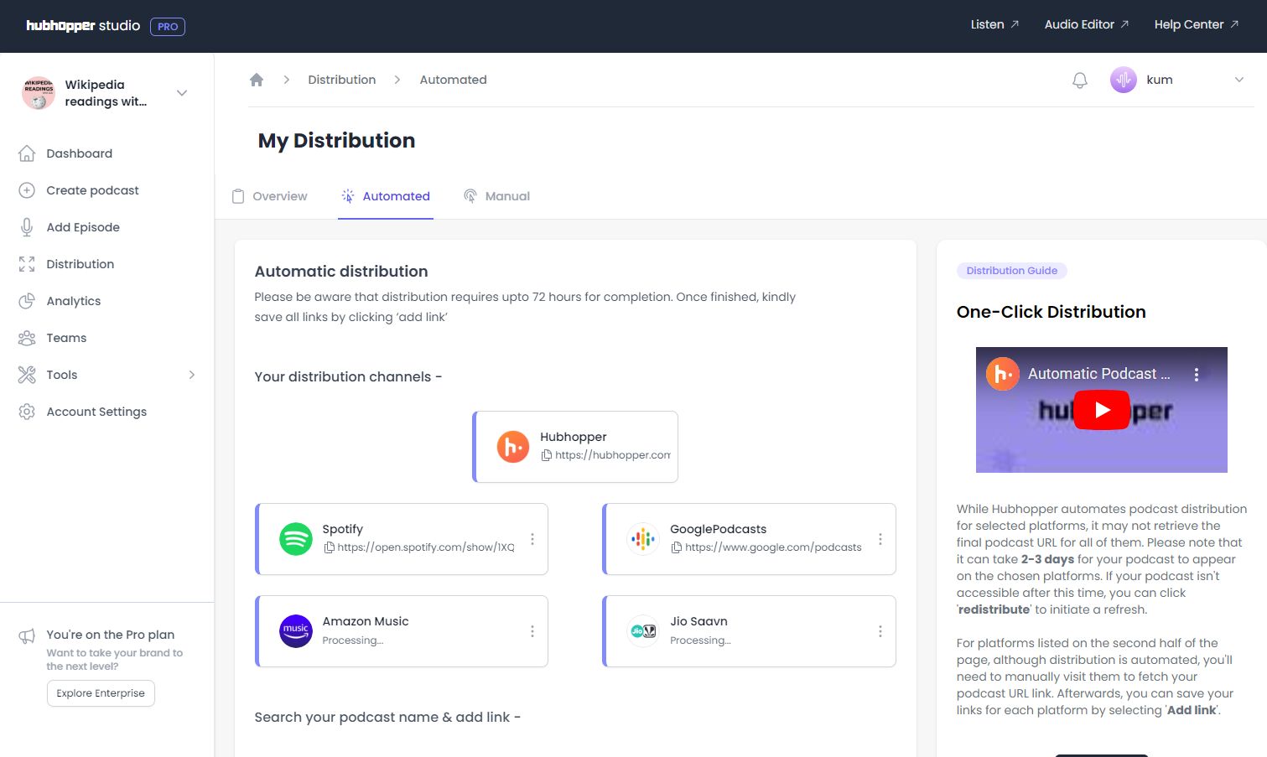The height and width of the screenshot is (757, 1267).
Task: Play the One-Click Distribution video
Action: click(x=1101, y=410)
